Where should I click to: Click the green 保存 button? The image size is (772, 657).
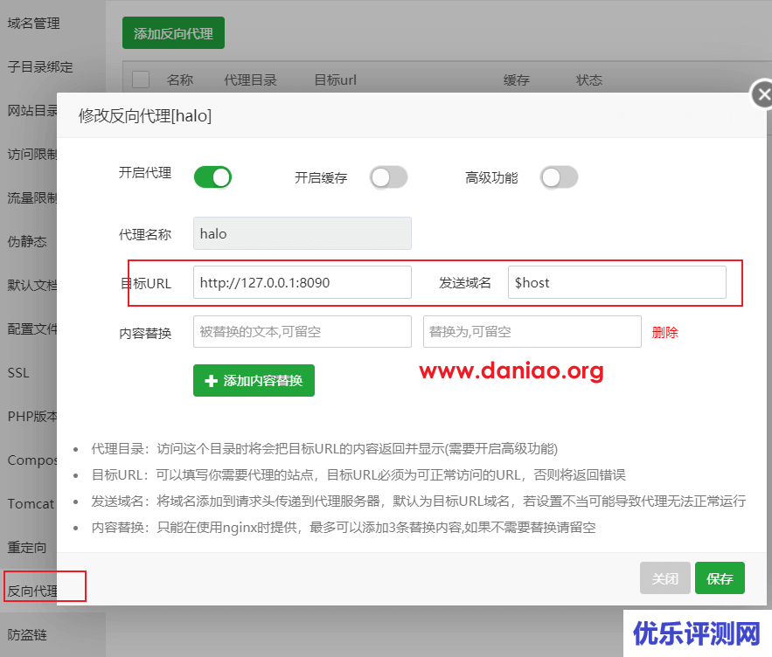(x=720, y=578)
